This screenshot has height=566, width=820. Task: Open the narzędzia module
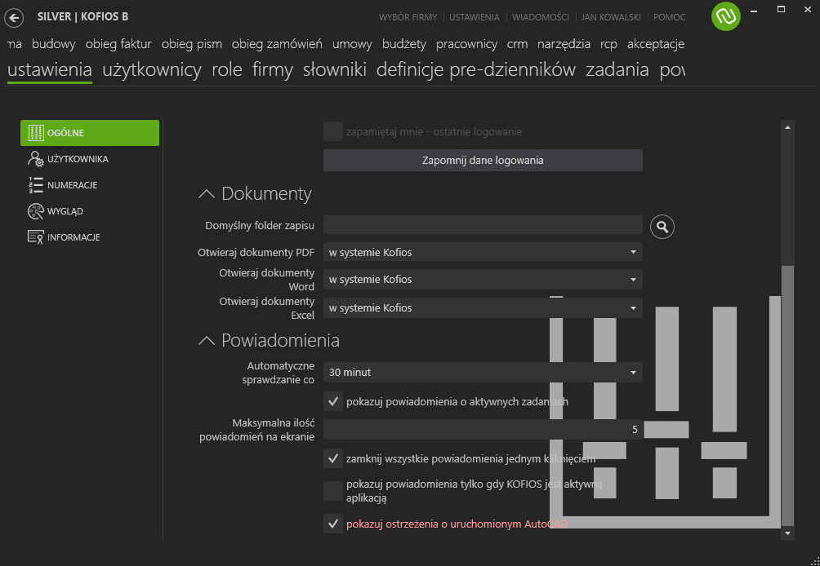[x=564, y=44]
